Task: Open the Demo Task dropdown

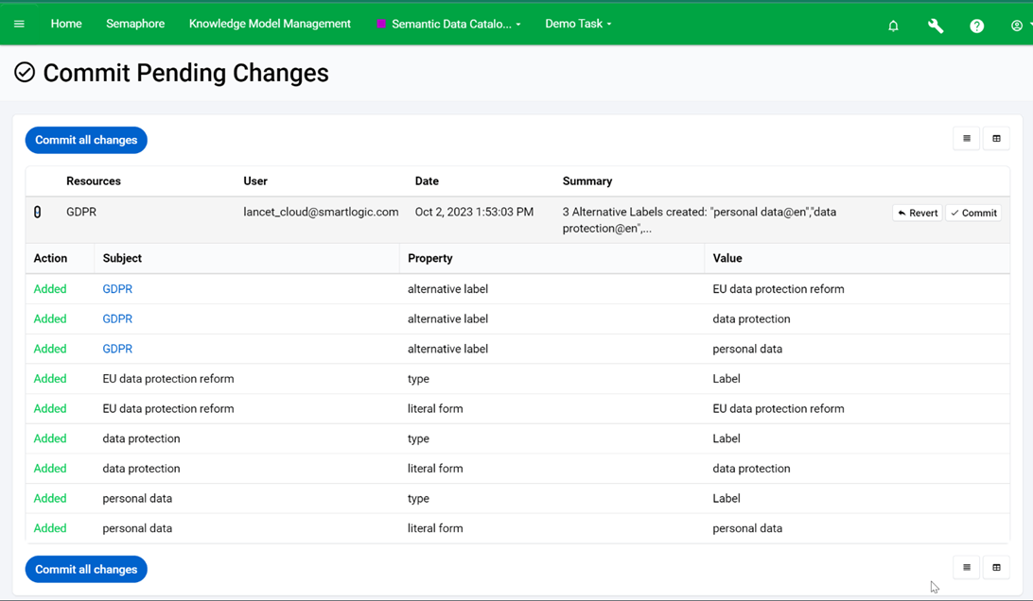Action: coord(578,24)
